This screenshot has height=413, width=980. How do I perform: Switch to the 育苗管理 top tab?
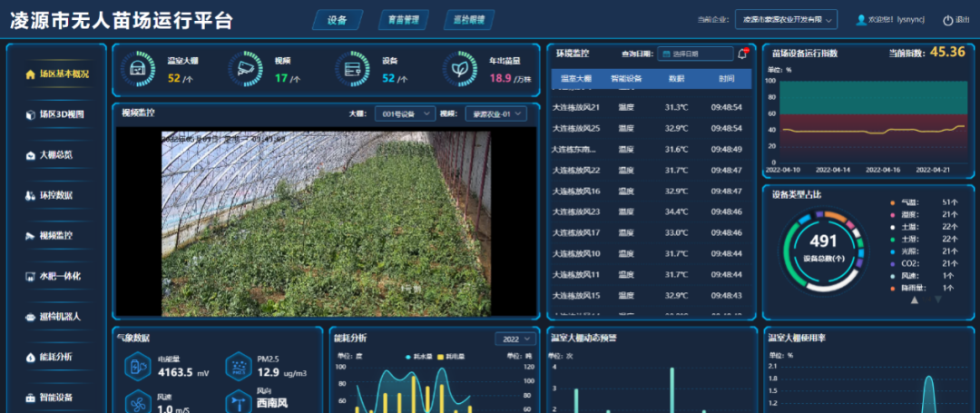[x=404, y=19]
